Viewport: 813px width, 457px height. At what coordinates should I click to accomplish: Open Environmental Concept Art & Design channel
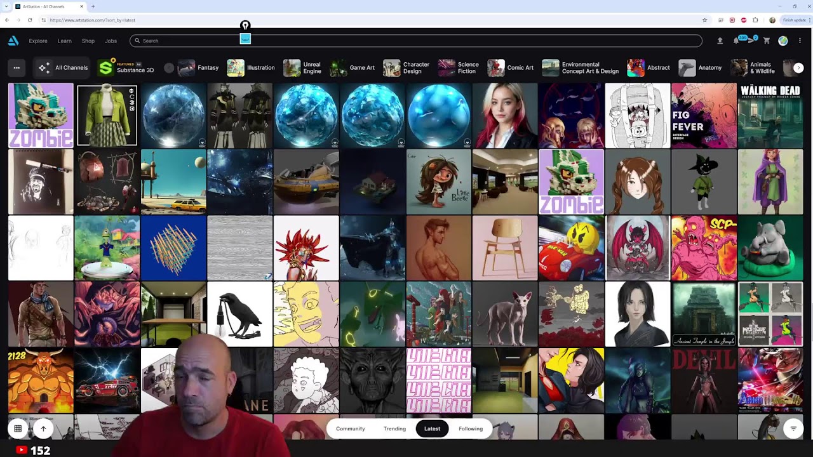point(581,68)
